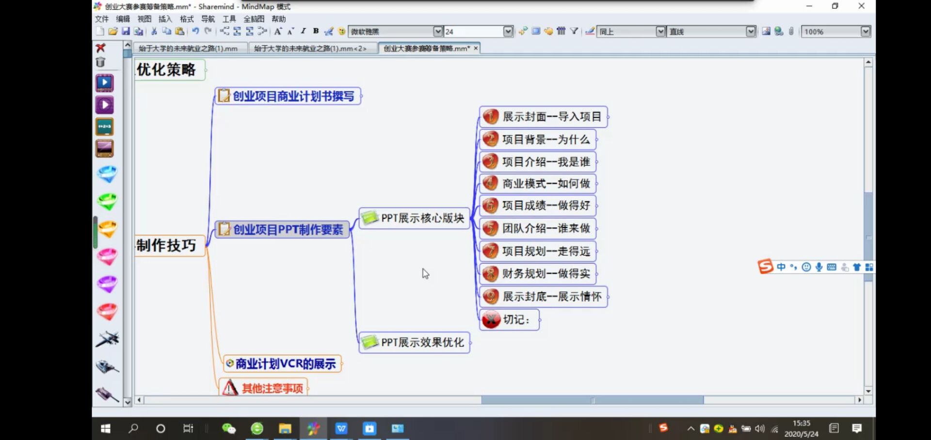
Task: Click the undo arrow icon
Action: (x=195, y=31)
